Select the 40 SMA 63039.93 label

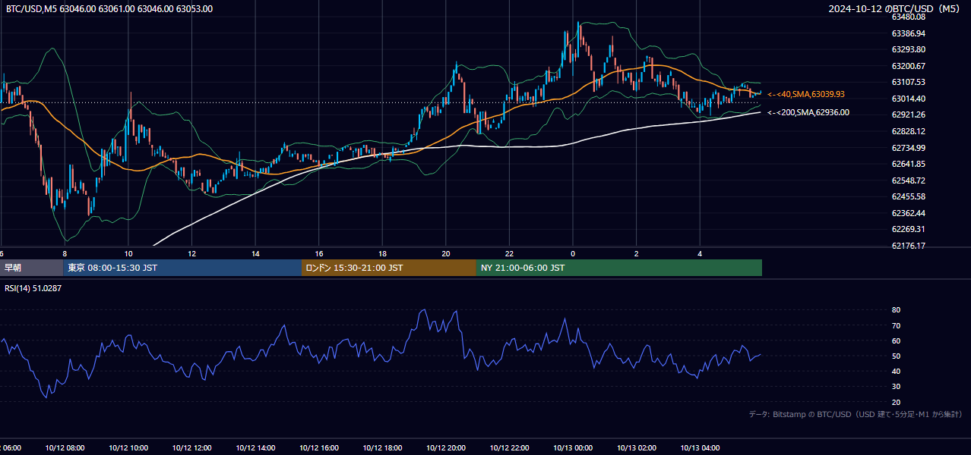806,94
